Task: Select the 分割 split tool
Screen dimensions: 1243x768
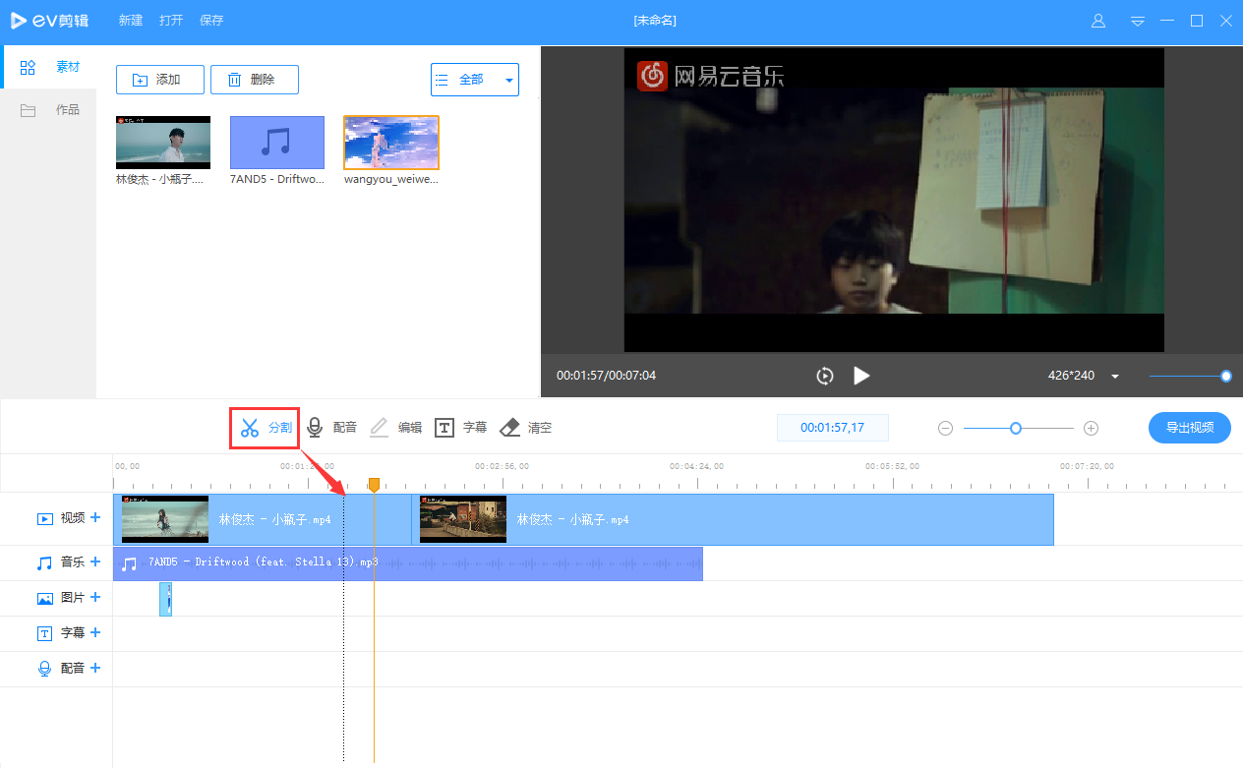Action: tap(264, 427)
